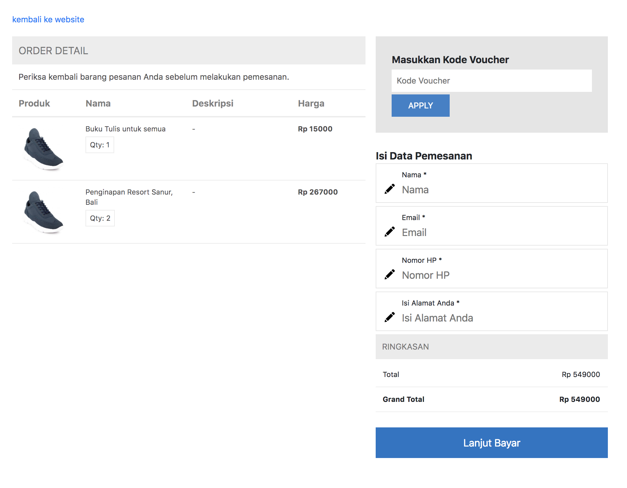Click the Penginapan Resort Sanur product image
The height and width of the screenshot is (488, 627).
44,212
